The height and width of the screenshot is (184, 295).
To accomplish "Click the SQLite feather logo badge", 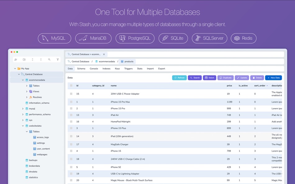I will pyautogui.click(x=173, y=38).
